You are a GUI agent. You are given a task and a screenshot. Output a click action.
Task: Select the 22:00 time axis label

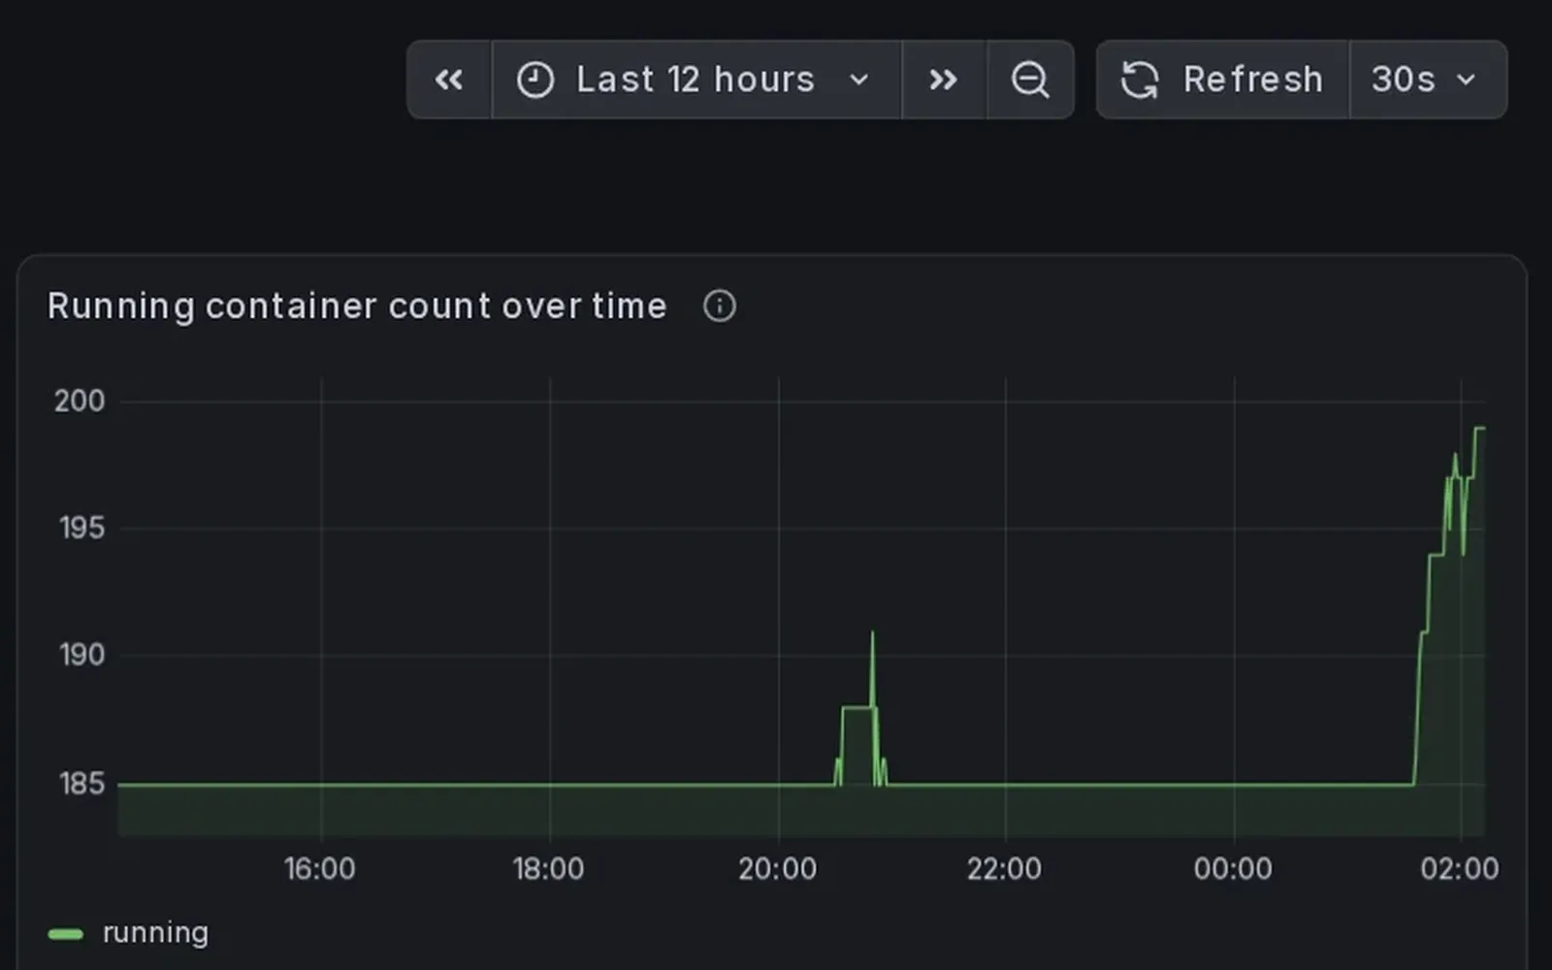coord(1004,868)
